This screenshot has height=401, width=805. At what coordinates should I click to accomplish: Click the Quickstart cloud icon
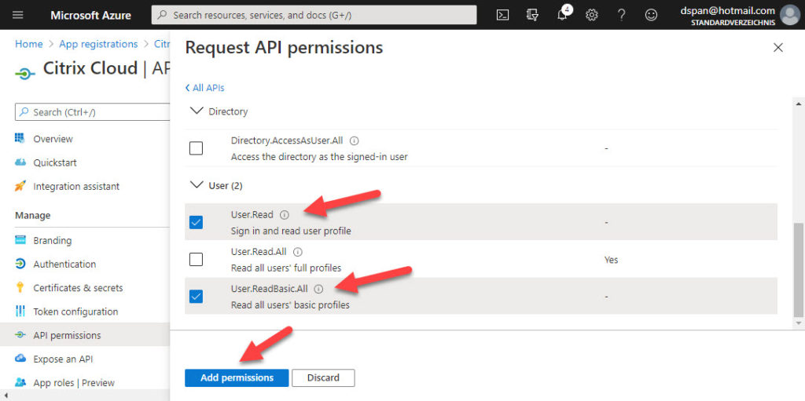coord(20,162)
